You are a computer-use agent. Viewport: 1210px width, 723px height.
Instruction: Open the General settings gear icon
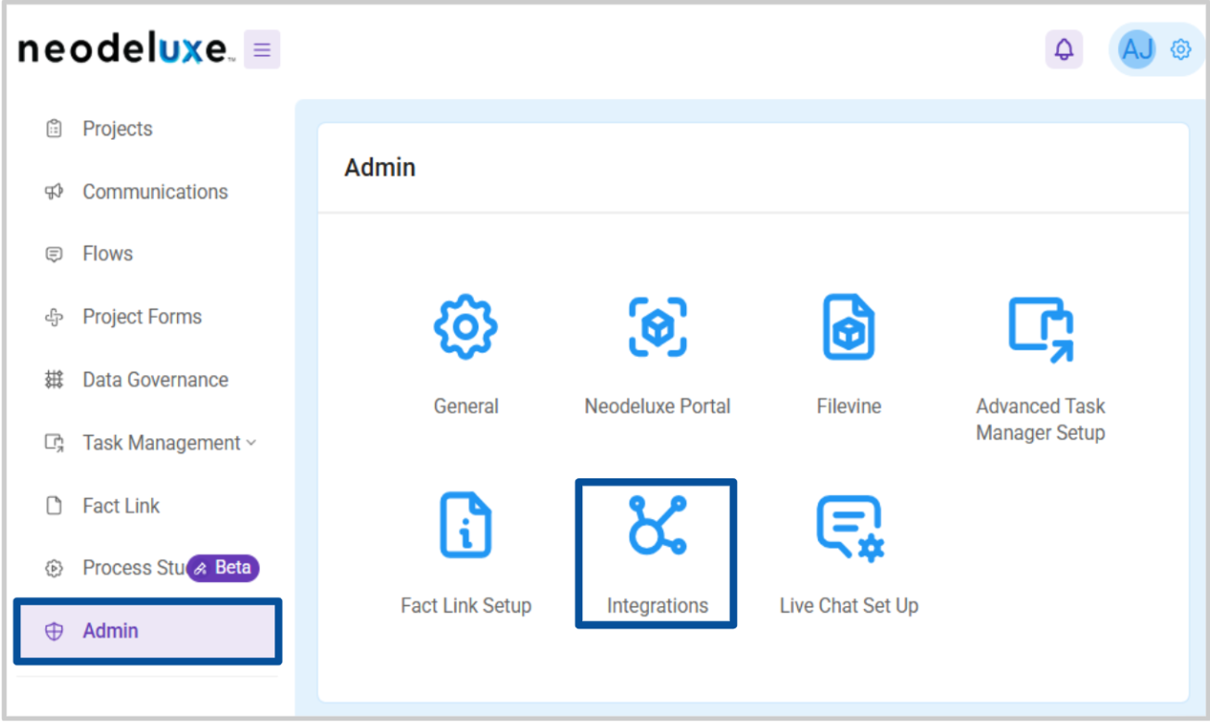(465, 327)
